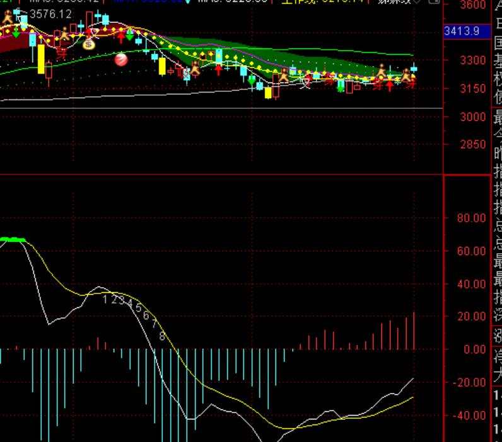Click the red ball marker on the chart
This screenshot has width=502, height=442.
(121, 59)
